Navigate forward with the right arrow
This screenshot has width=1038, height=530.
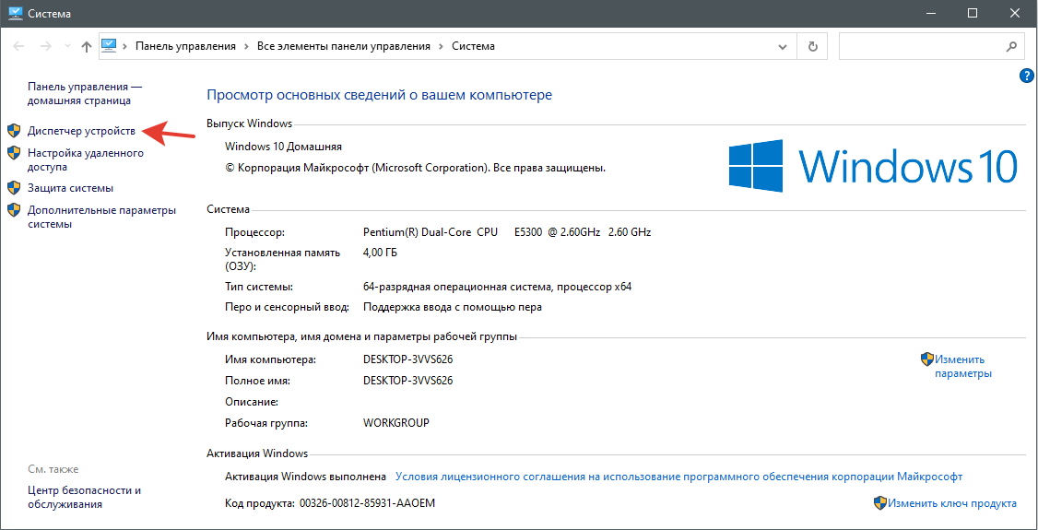click(x=45, y=46)
